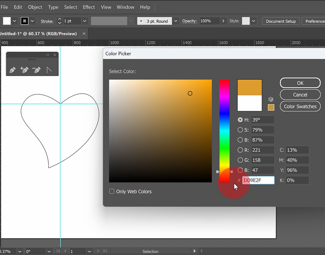
Task: Enable the Only Web Colors checkbox
Action: (112, 191)
